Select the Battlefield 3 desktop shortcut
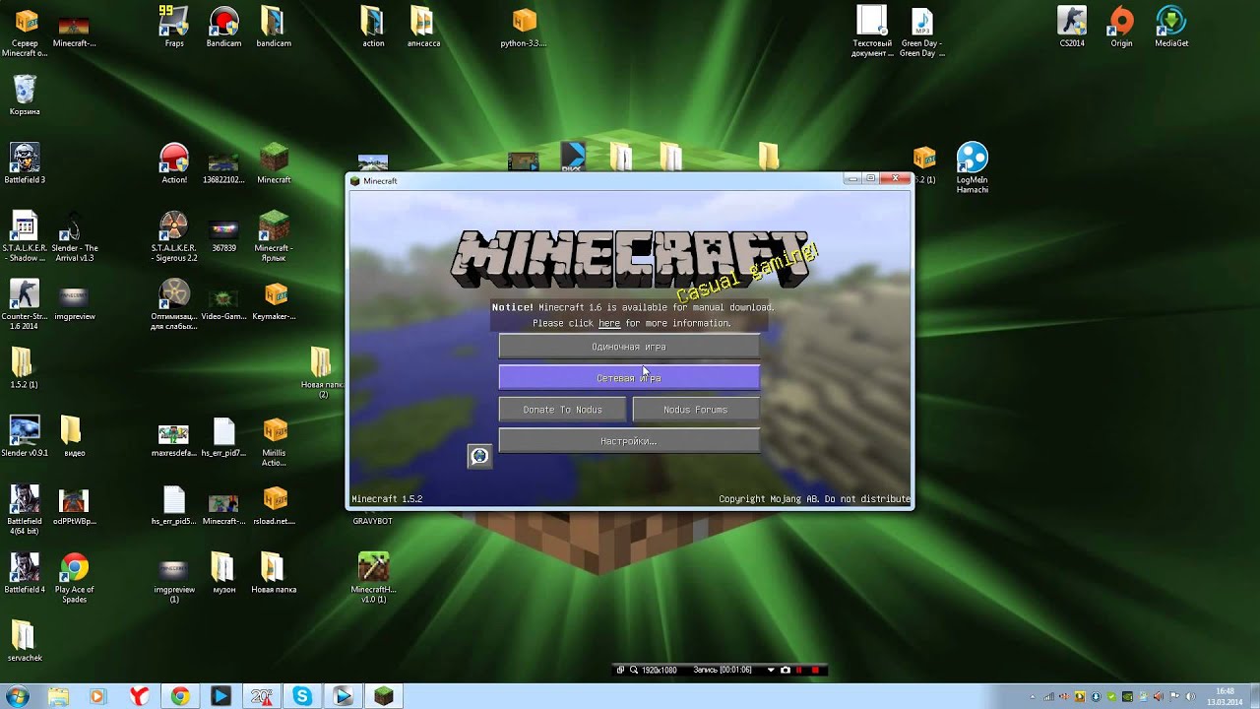 25,163
